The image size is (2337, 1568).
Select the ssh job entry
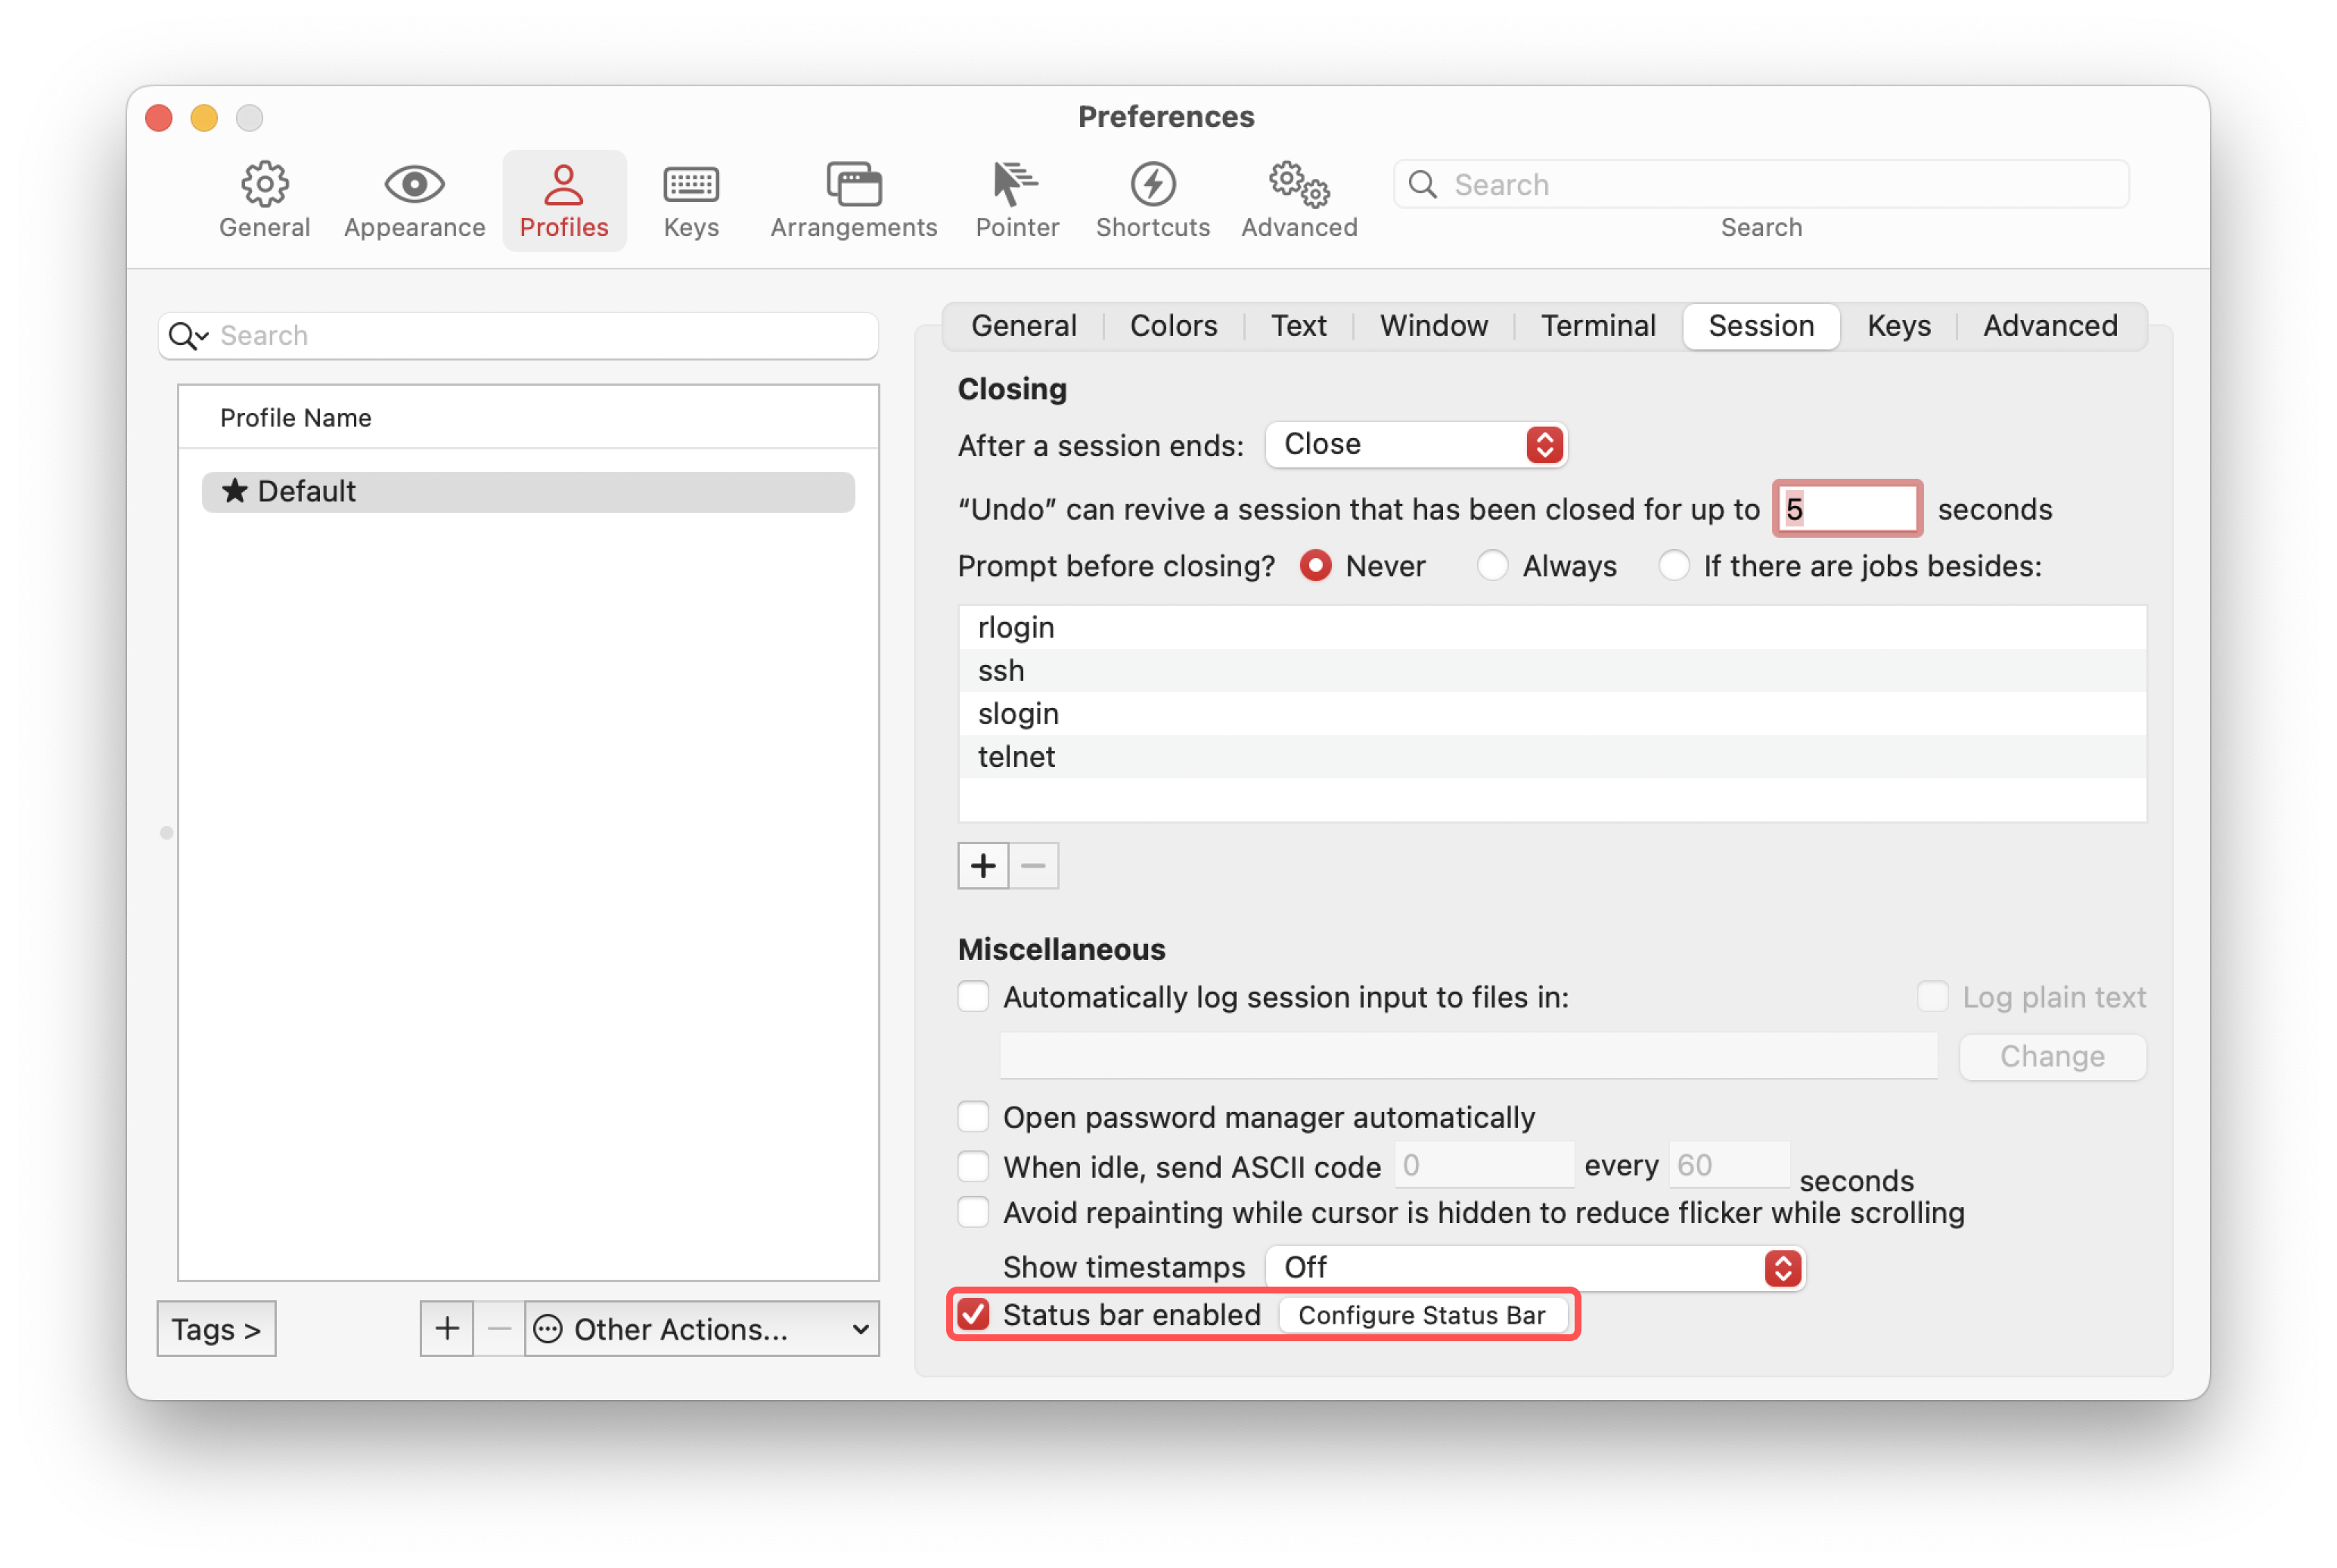(1552, 671)
